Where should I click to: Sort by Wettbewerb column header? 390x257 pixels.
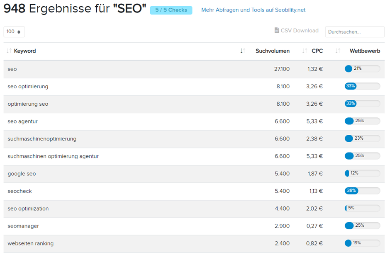pyautogui.click(x=365, y=51)
